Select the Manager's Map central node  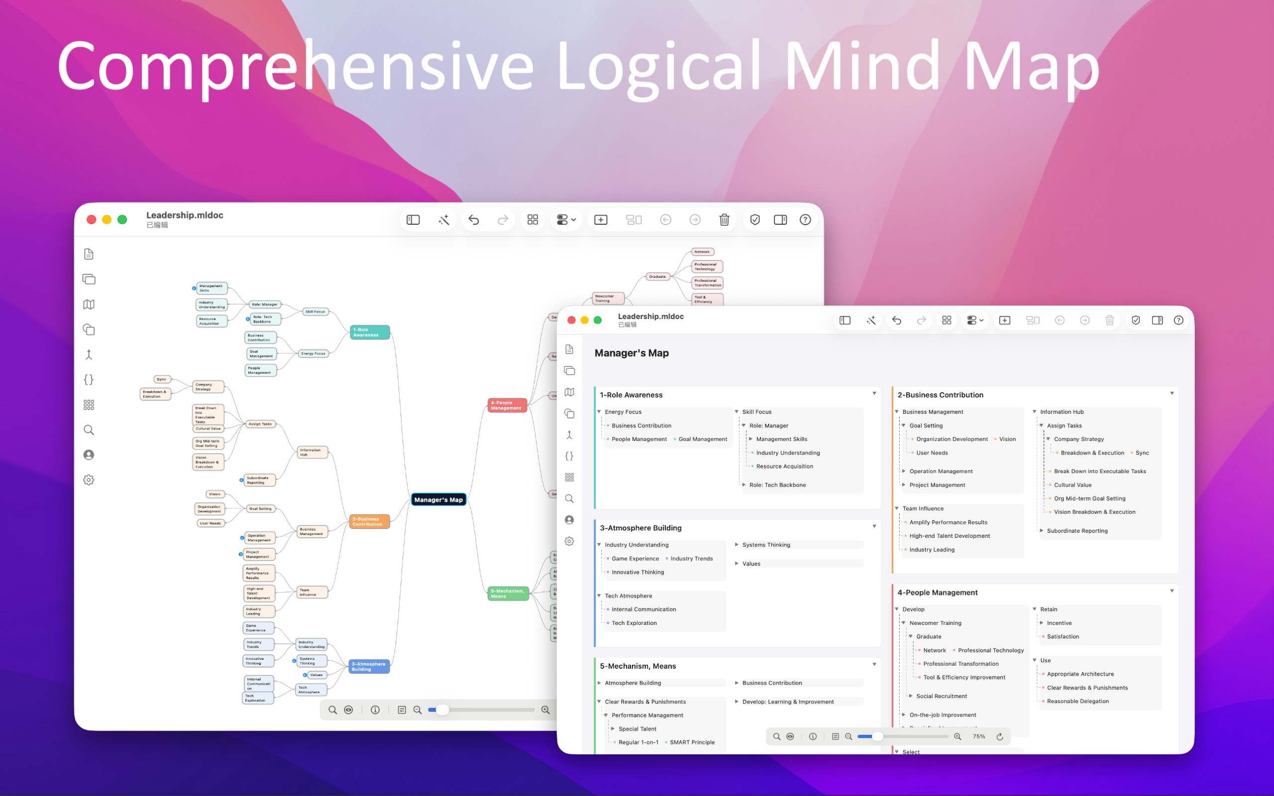click(x=438, y=499)
